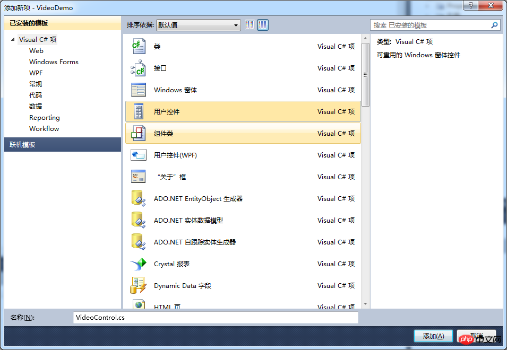Select the 代码 category
507x350 pixels.
(x=36, y=95)
